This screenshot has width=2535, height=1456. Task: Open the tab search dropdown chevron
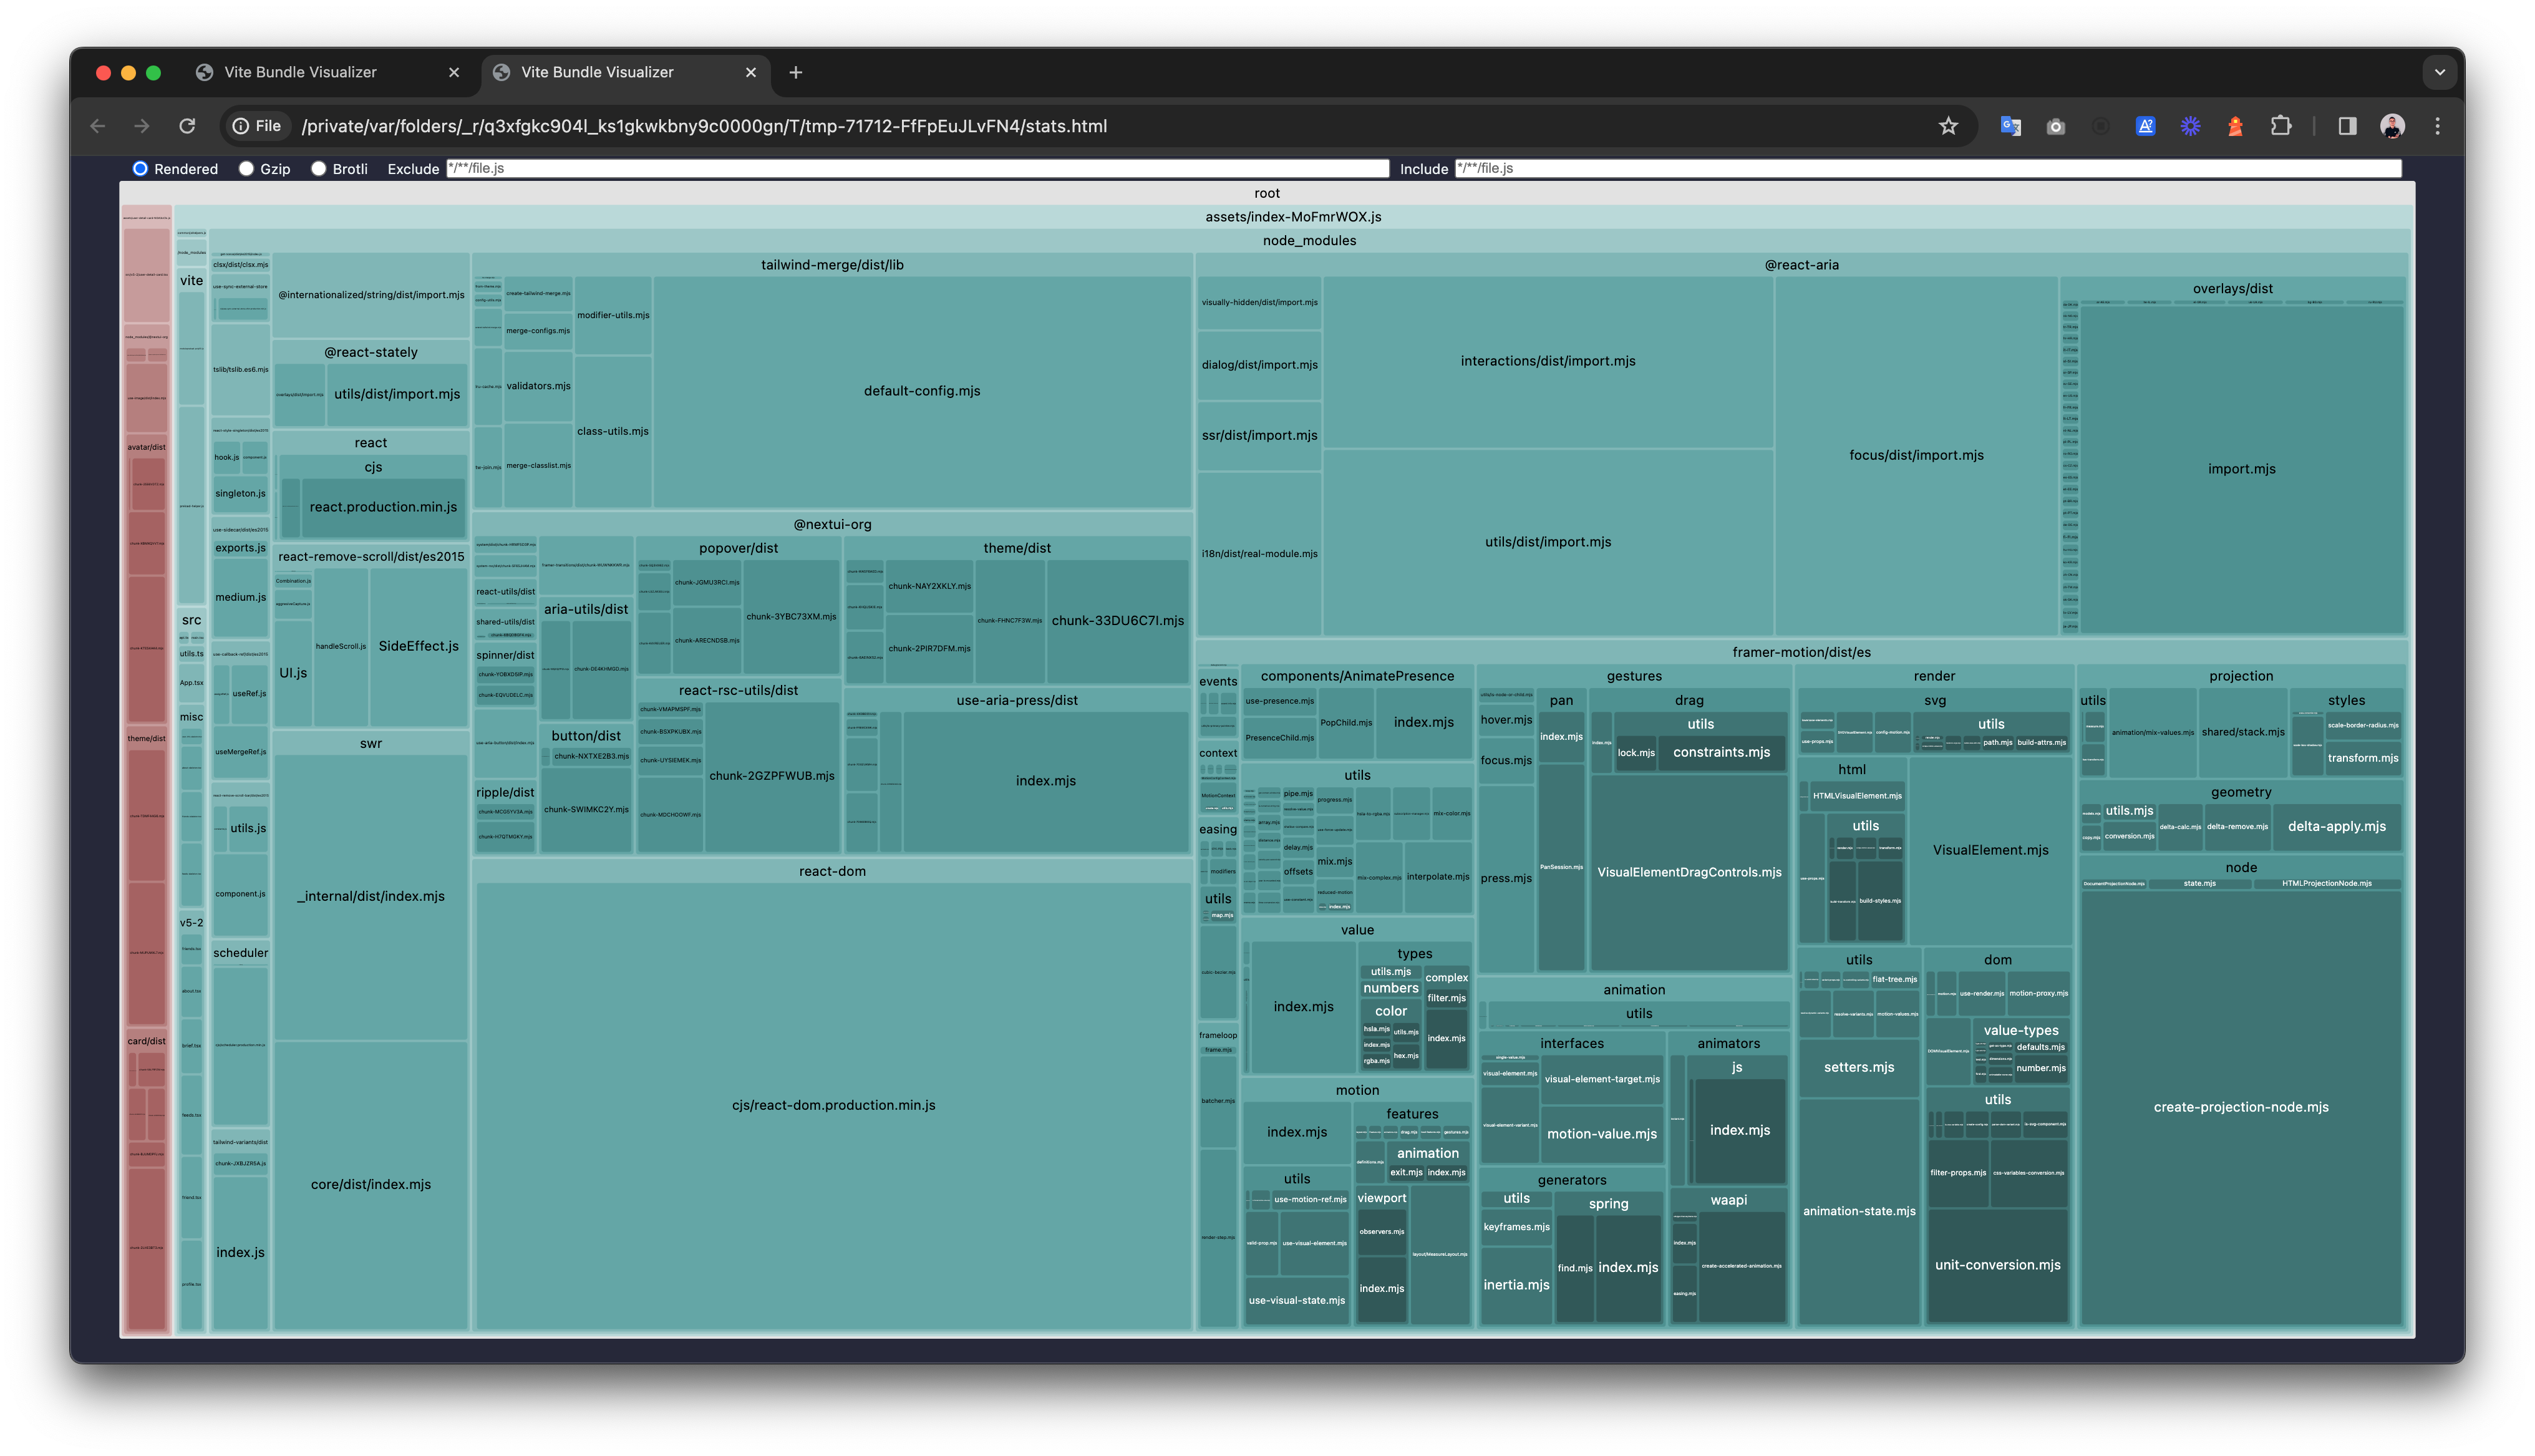coord(2439,72)
